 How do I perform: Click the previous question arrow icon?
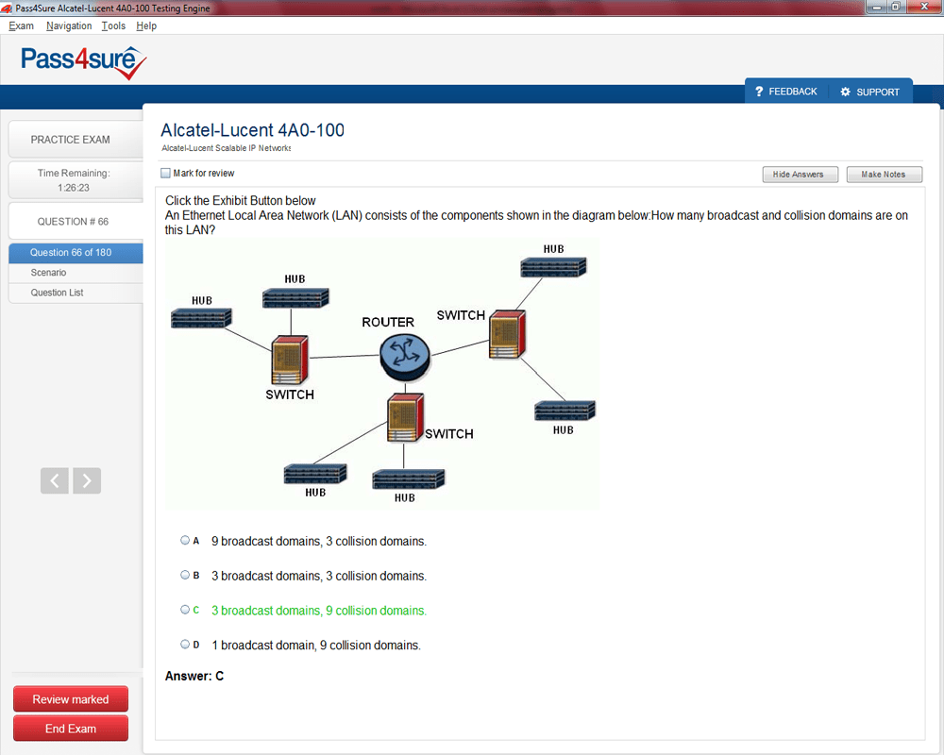(55, 480)
